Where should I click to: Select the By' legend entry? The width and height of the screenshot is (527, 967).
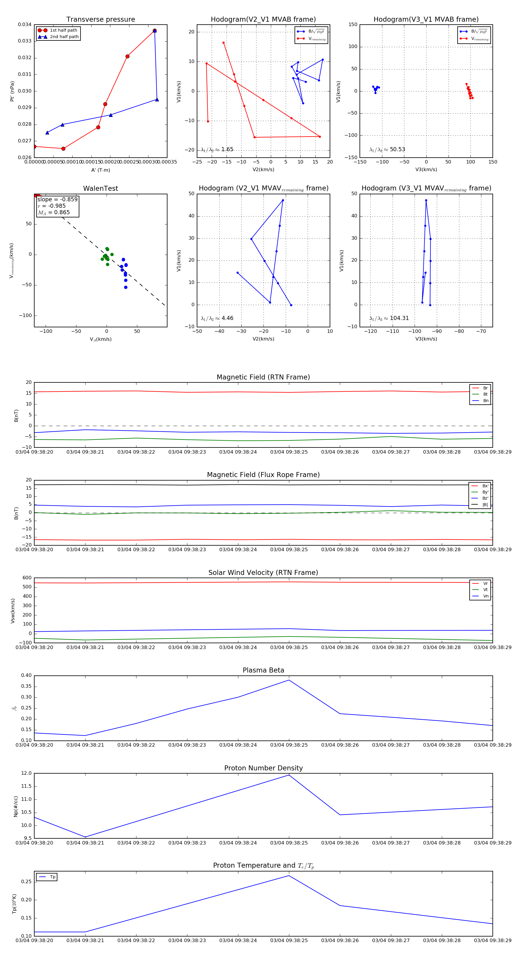point(480,492)
